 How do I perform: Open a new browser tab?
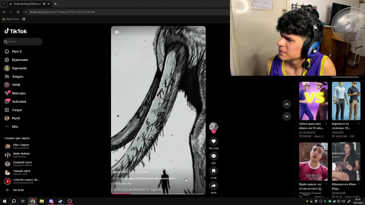[x=55, y=4]
